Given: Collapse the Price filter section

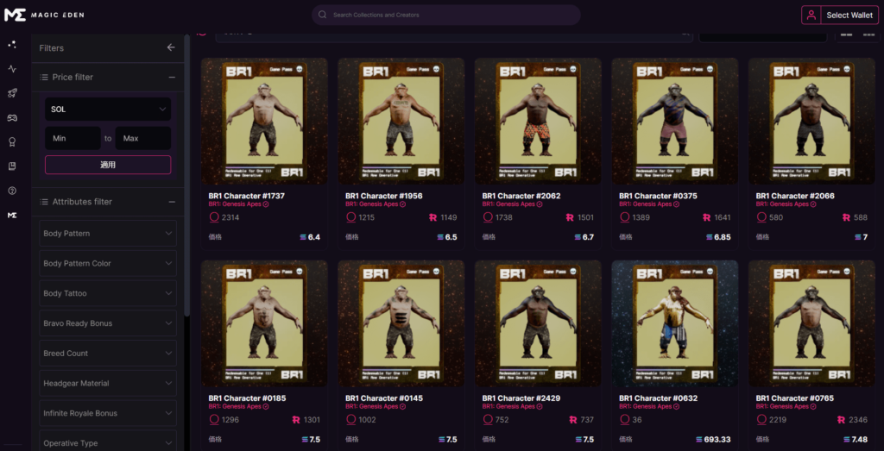Looking at the screenshot, I should click(172, 77).
